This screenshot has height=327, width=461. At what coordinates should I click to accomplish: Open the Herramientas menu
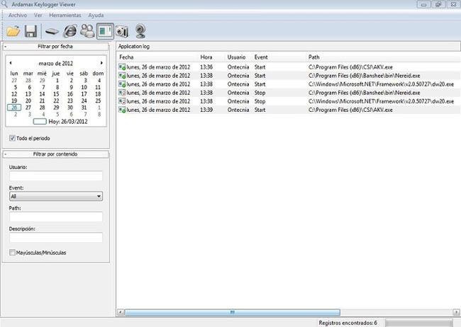point(65,16)
